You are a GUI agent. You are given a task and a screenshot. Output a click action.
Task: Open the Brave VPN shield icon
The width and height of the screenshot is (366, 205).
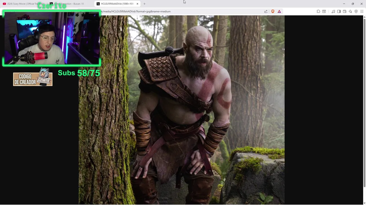[x=356, y=11]
